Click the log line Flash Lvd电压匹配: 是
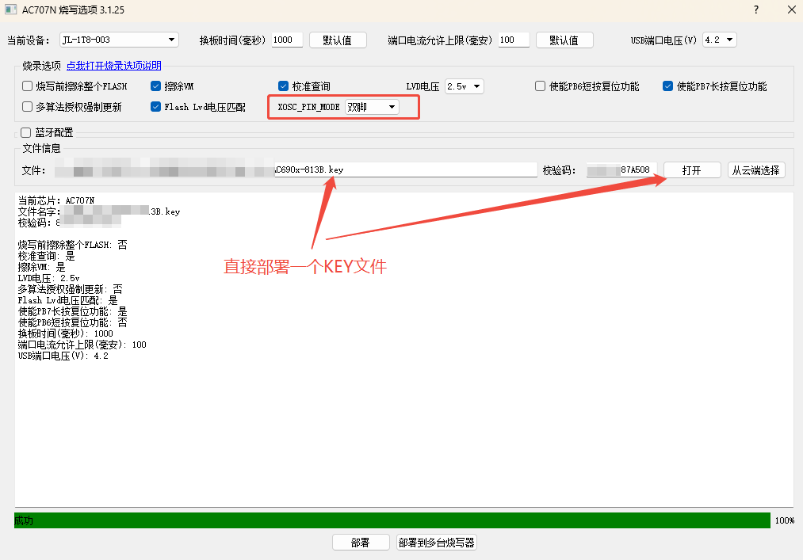 coord(67,300)
